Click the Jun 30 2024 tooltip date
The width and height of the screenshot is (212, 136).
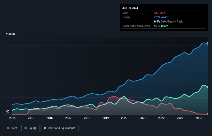130,8
